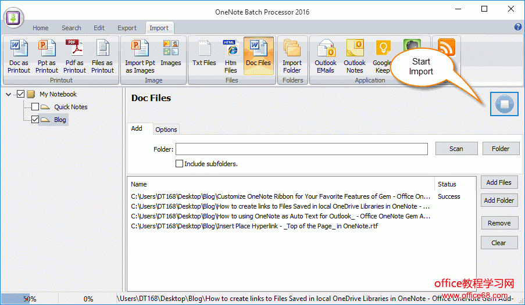This screenshot has height=305, width=525.
Task: Toggle the My Notebook checkbox
Action: point(21,94)
